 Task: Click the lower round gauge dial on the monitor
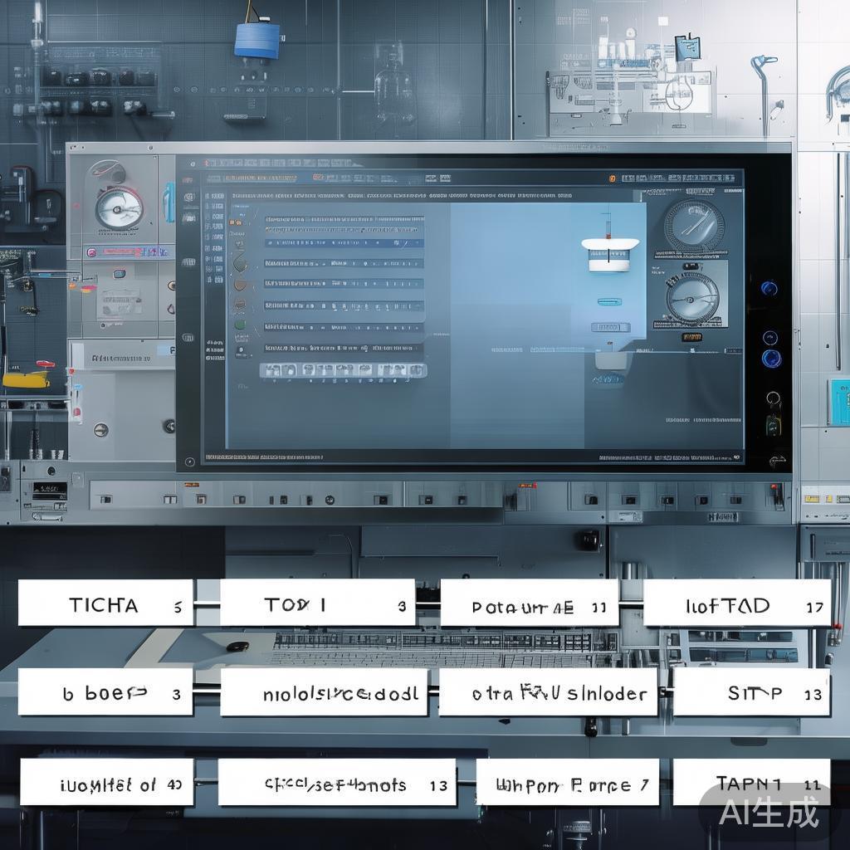692,297
